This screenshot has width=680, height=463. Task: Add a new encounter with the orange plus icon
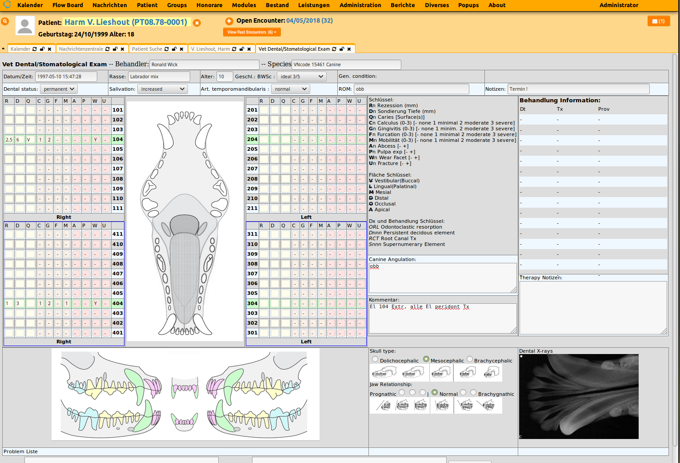pyautogui.click(x=229, y=21)
